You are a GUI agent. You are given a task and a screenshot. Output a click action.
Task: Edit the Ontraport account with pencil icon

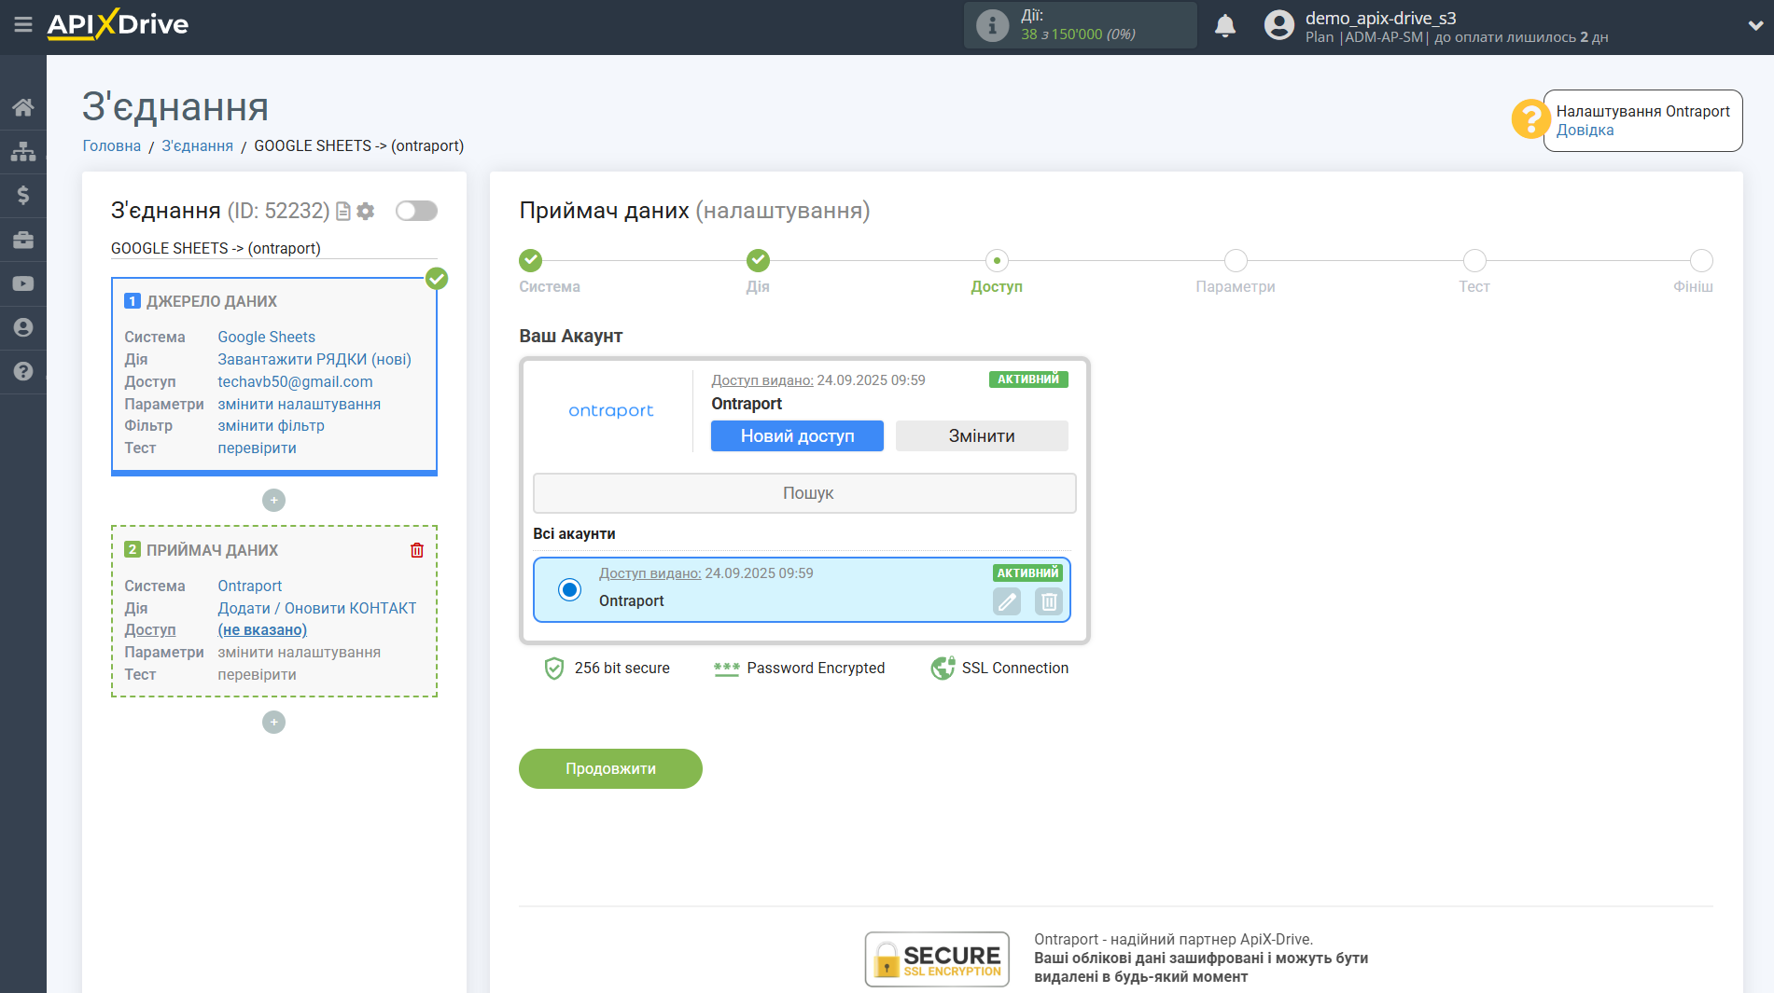pyautogui.click(x=1007, y=601)
